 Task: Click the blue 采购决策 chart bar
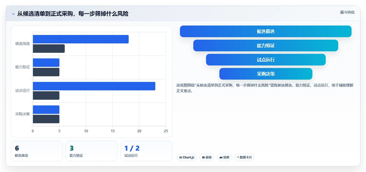click(46, 110)
